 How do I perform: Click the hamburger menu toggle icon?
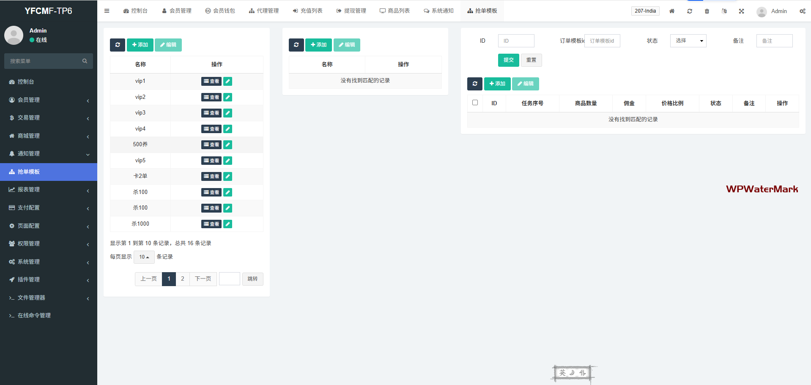point(107,11)
